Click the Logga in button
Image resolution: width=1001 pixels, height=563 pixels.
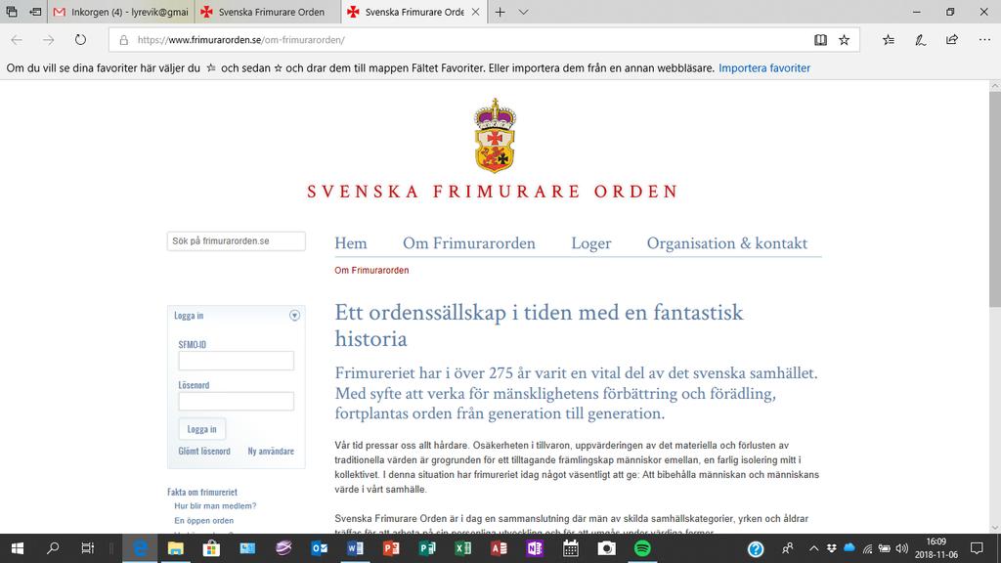tap(201, 429)
